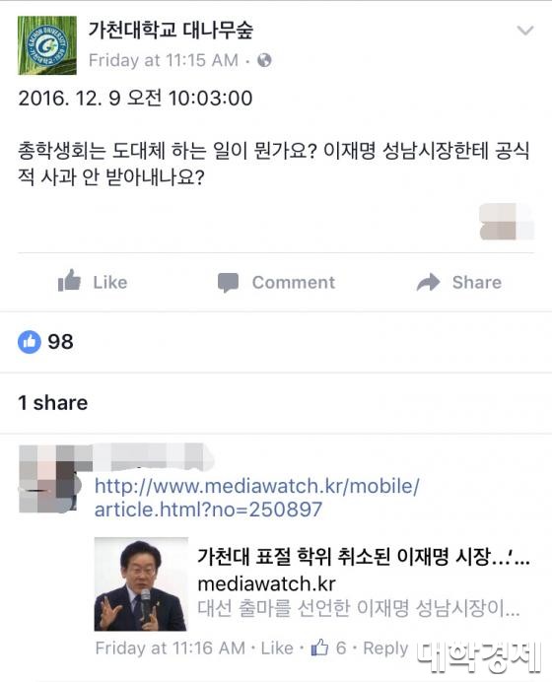Open the article preview thumbnail image
The width and height of the screenshot is (552, 682).
141,584
